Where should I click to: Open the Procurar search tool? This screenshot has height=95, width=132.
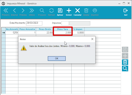[x=42, y=12]
